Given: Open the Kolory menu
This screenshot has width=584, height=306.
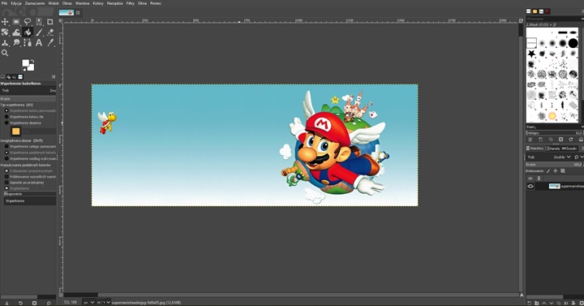Looking at the screenshot, I should point(98,3).
